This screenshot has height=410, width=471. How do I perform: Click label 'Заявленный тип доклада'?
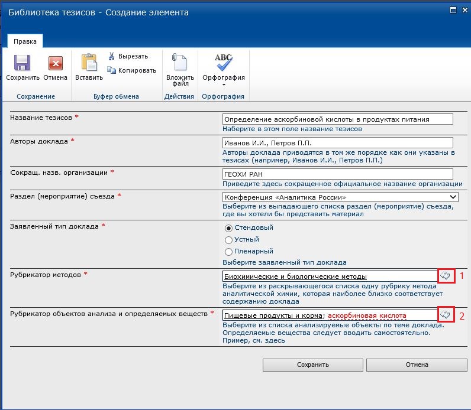[x=54, y=226]
